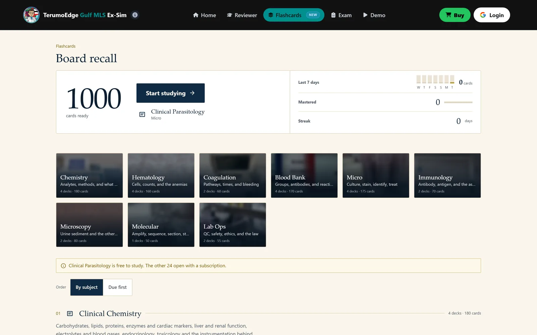Click the Home house icon

[x=196, y=15]
